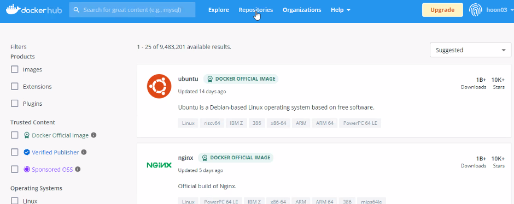Open the fingerprint avatar for hoon03
This screenshot has height=204, width=514.
pyautogui.click(x=475, y=10)
